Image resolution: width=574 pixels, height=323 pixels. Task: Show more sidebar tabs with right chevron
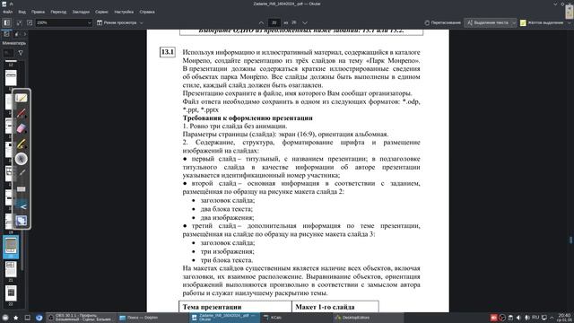[24, 34]
